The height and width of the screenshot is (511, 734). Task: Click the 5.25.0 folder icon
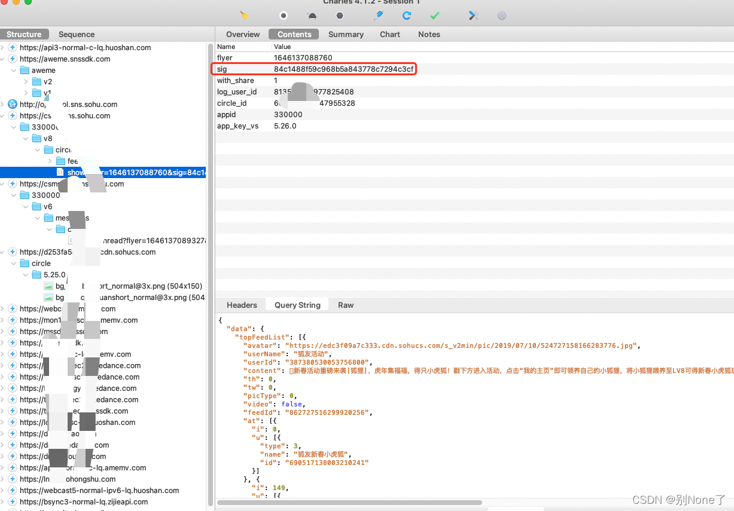37,274
